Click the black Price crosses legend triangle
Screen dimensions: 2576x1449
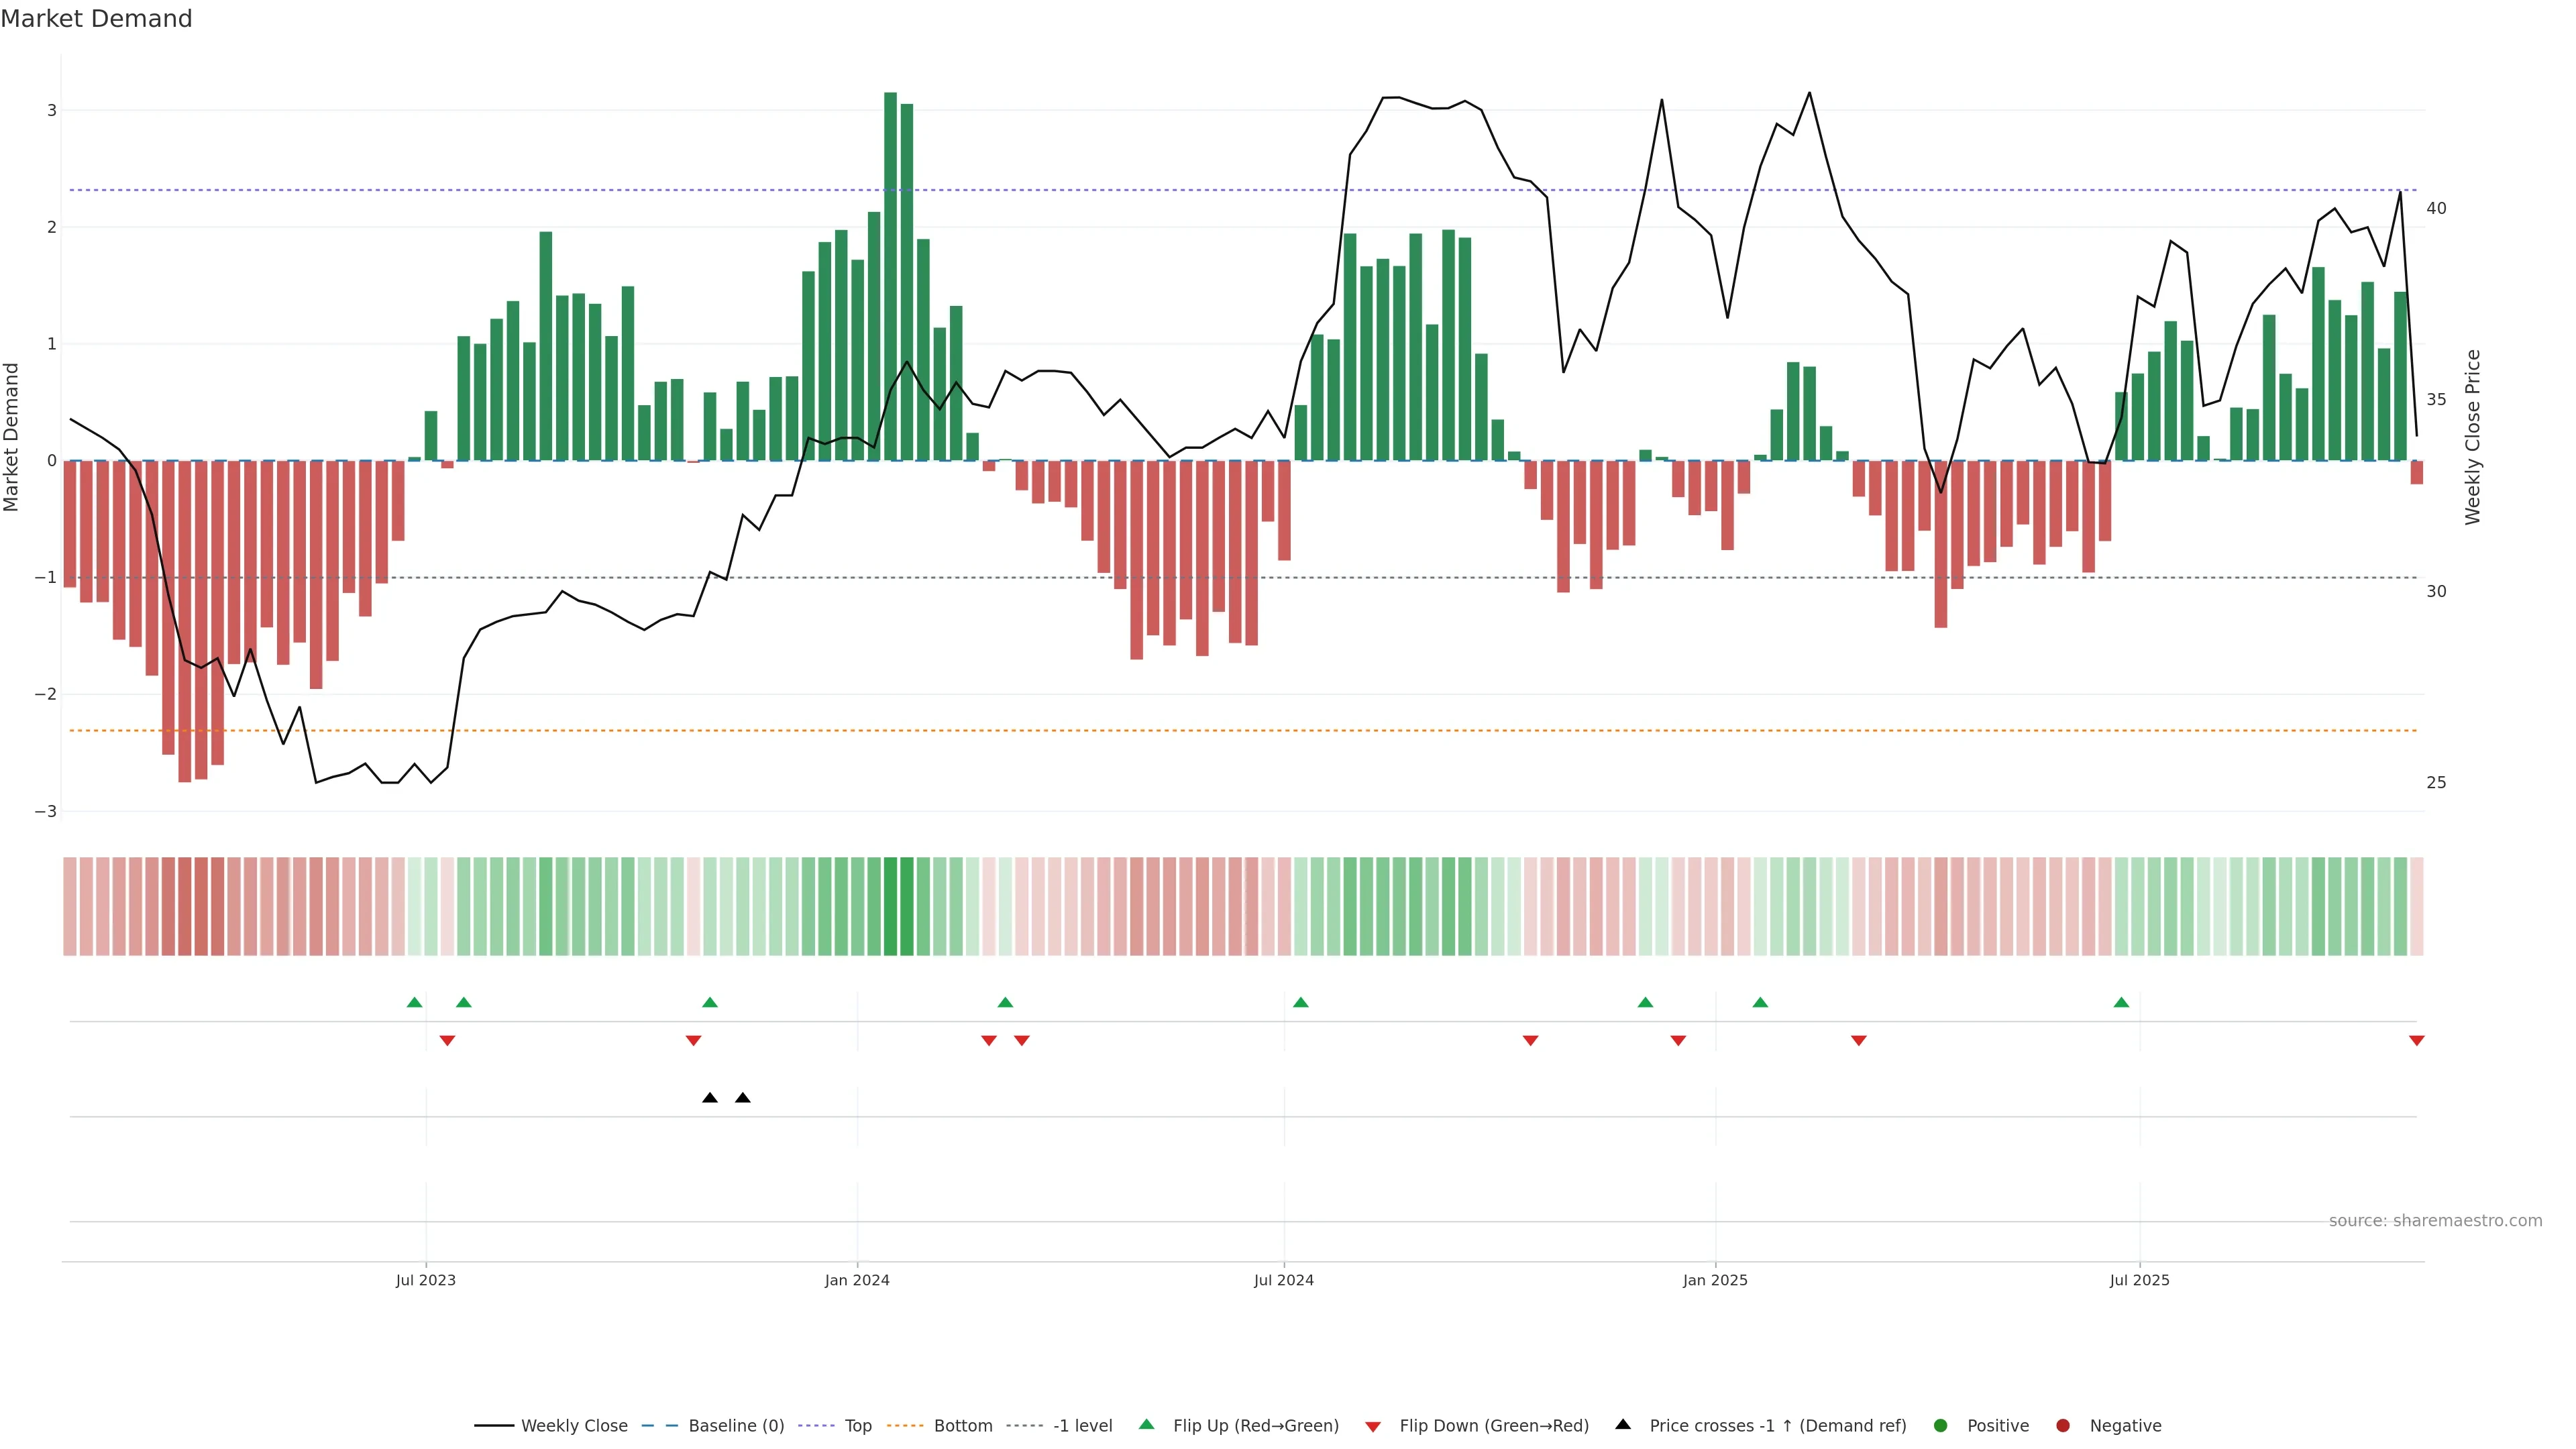tap(1622, 1424)
